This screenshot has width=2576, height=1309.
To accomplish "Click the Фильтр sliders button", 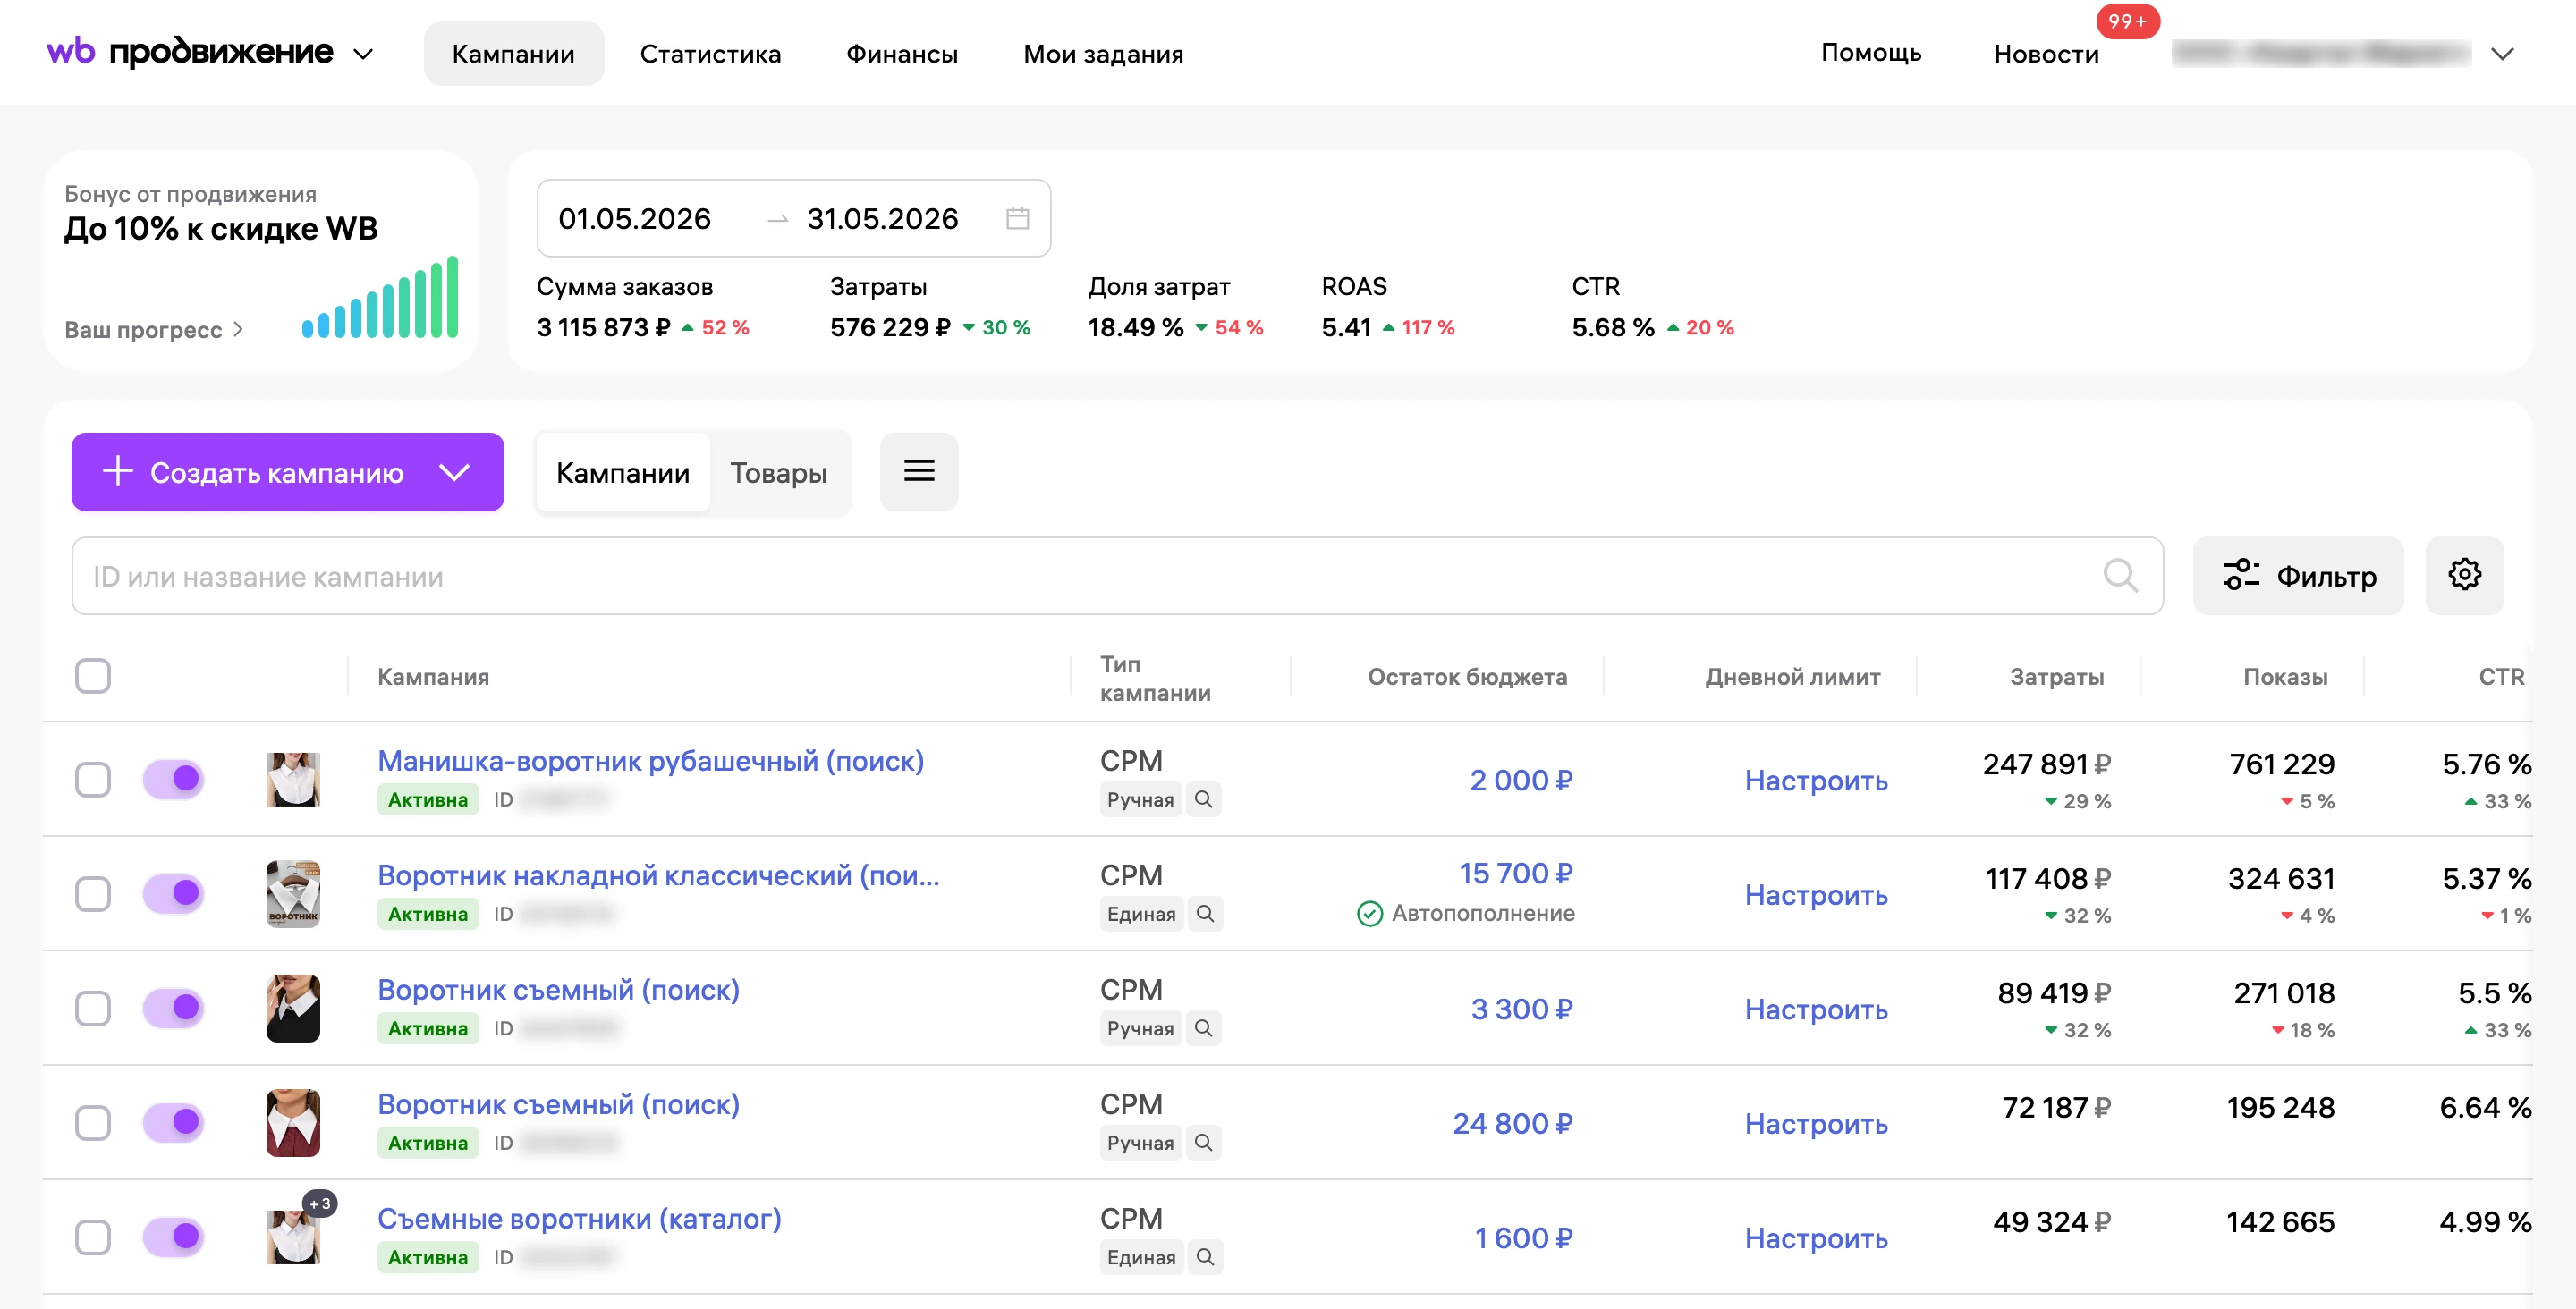I will point(2298,575).
